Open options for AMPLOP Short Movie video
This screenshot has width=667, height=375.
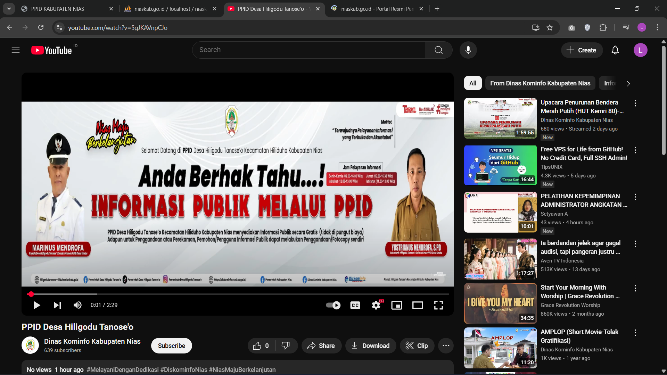pyautogui.click(x=635, y=333)
